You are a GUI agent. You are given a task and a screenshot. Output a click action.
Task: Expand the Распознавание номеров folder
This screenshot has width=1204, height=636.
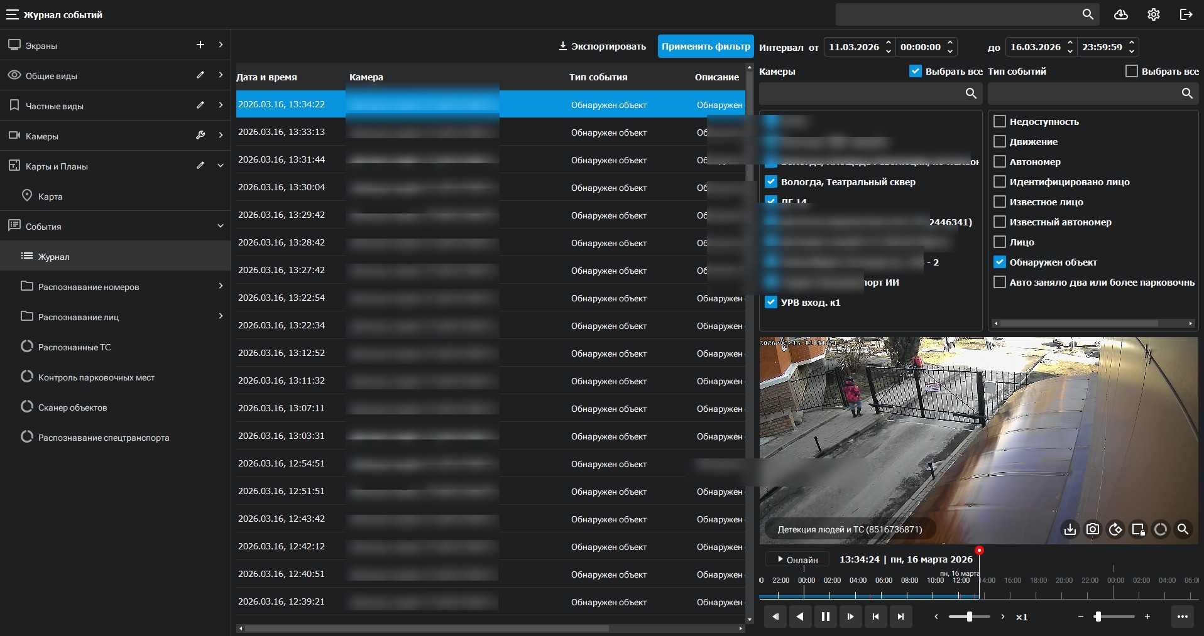(x=221, y=286)
